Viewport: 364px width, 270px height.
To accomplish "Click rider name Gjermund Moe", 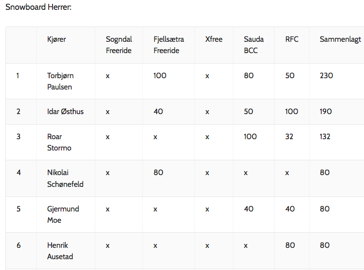I will [x=63, y=214].
